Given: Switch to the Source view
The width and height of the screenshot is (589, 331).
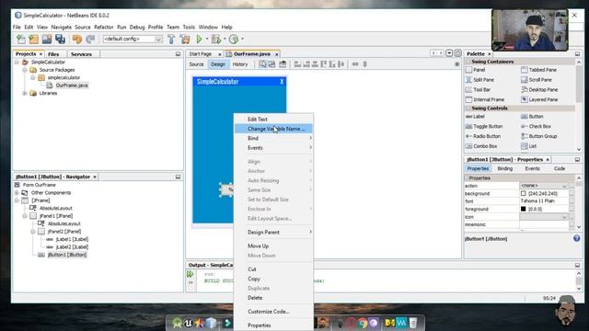Looking at the screenshot, I should point(196,64).
